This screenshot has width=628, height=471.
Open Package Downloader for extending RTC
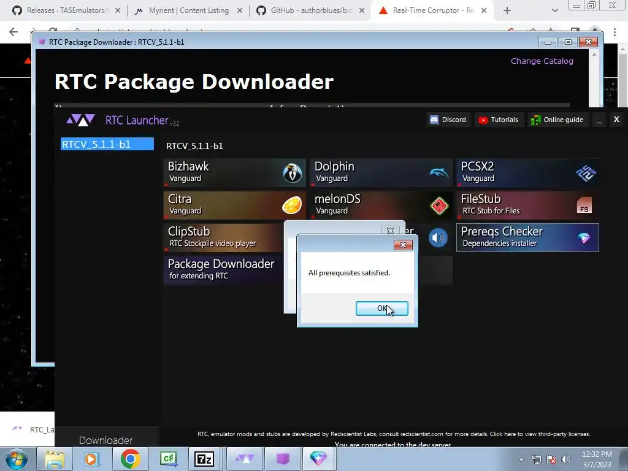(x=223, y=270)
